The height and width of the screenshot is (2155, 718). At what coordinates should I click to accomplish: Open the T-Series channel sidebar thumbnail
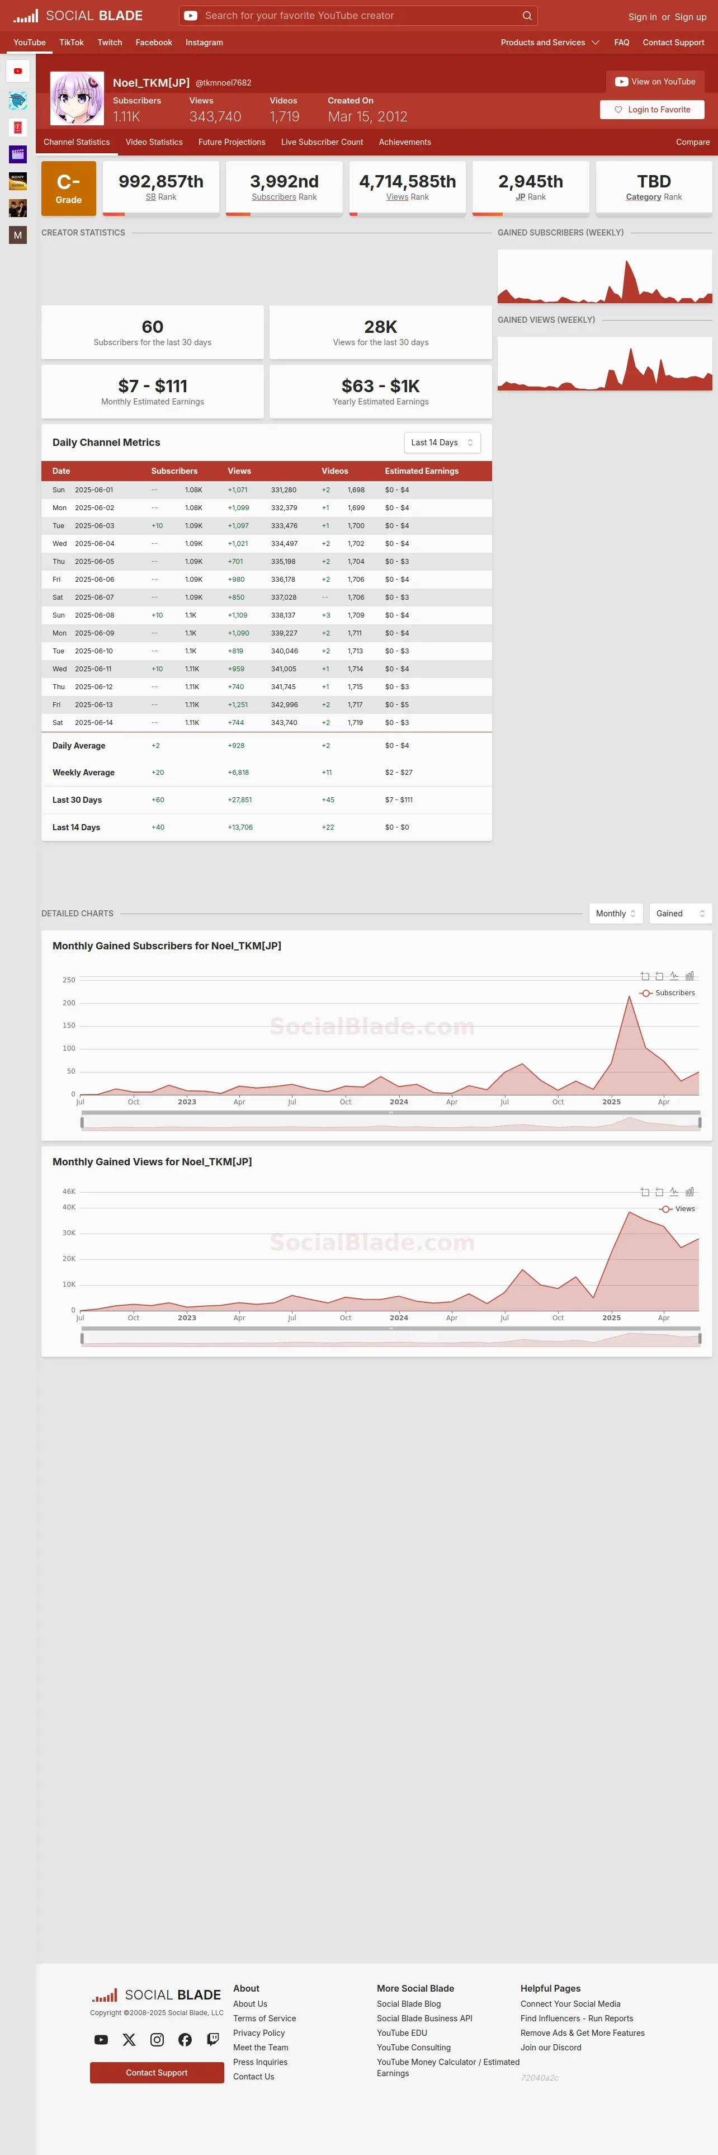click(17, 127)
